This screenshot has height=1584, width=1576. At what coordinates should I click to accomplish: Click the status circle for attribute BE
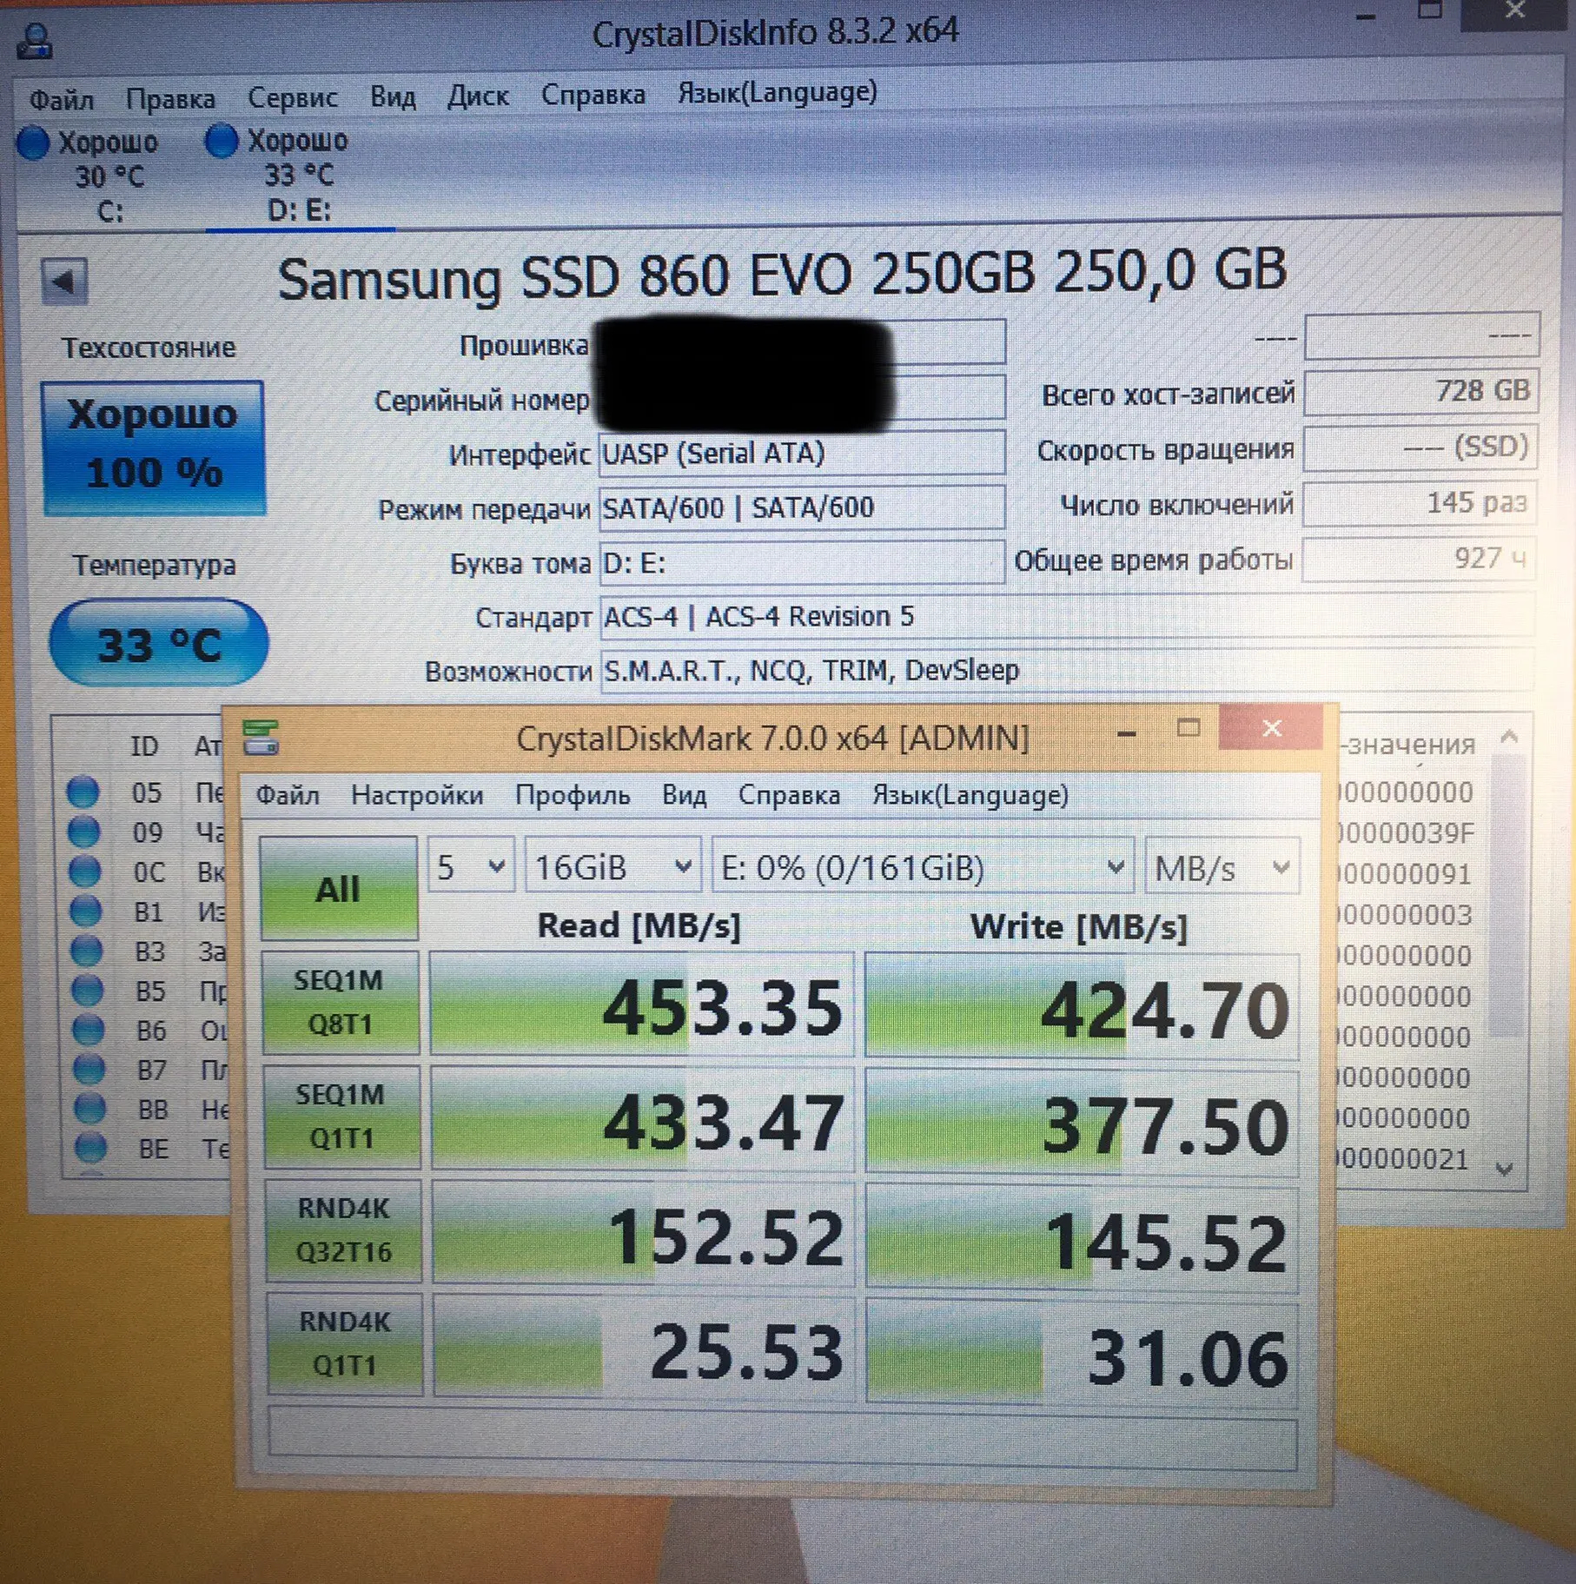[91, 1148]
